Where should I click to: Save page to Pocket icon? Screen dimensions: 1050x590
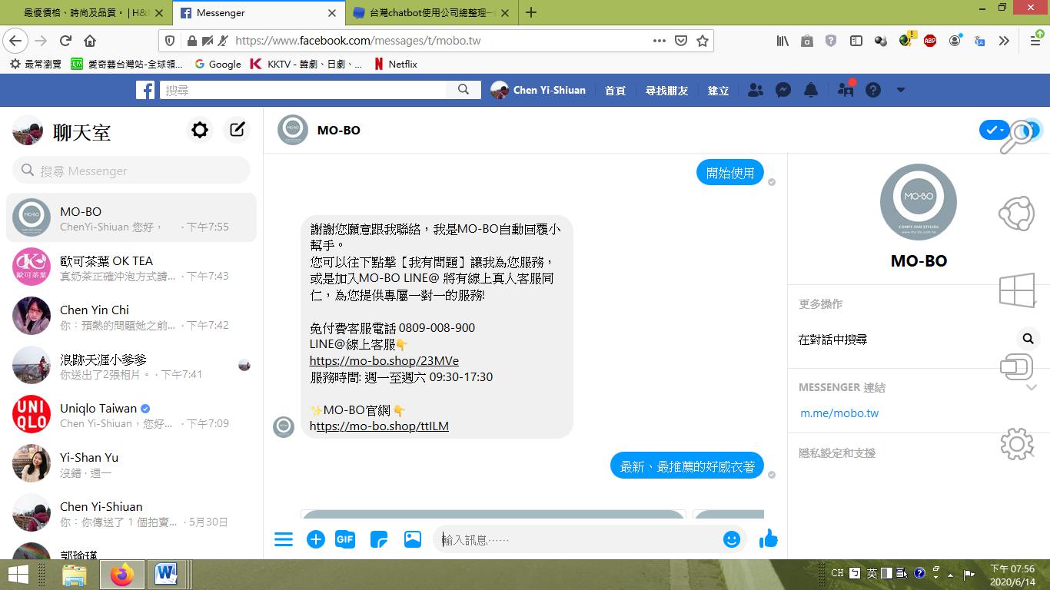681,41
